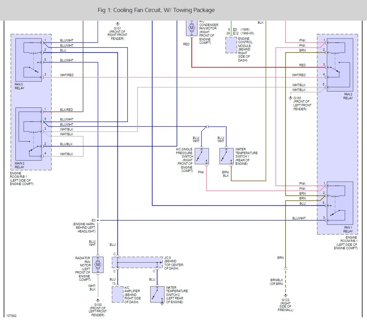Select Water Temperature Switch 1 symbol

tap(226, 156)
